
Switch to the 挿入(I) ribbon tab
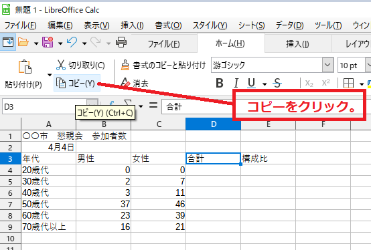click(x=297, y=43)
